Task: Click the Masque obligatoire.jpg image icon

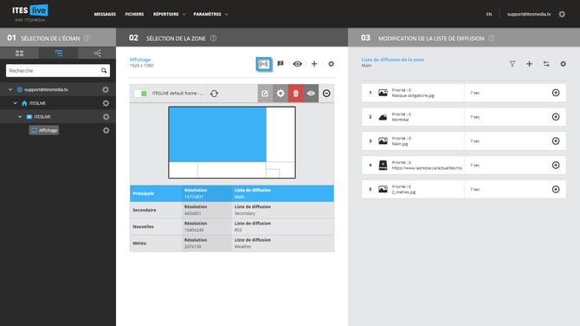Action: [x=383, y=93]
